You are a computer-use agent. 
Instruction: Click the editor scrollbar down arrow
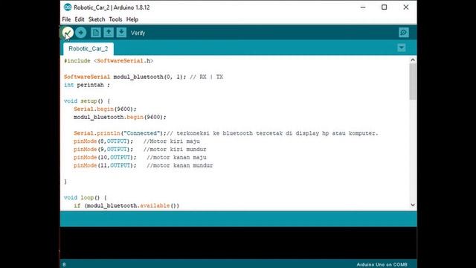(x=413, y=205)
